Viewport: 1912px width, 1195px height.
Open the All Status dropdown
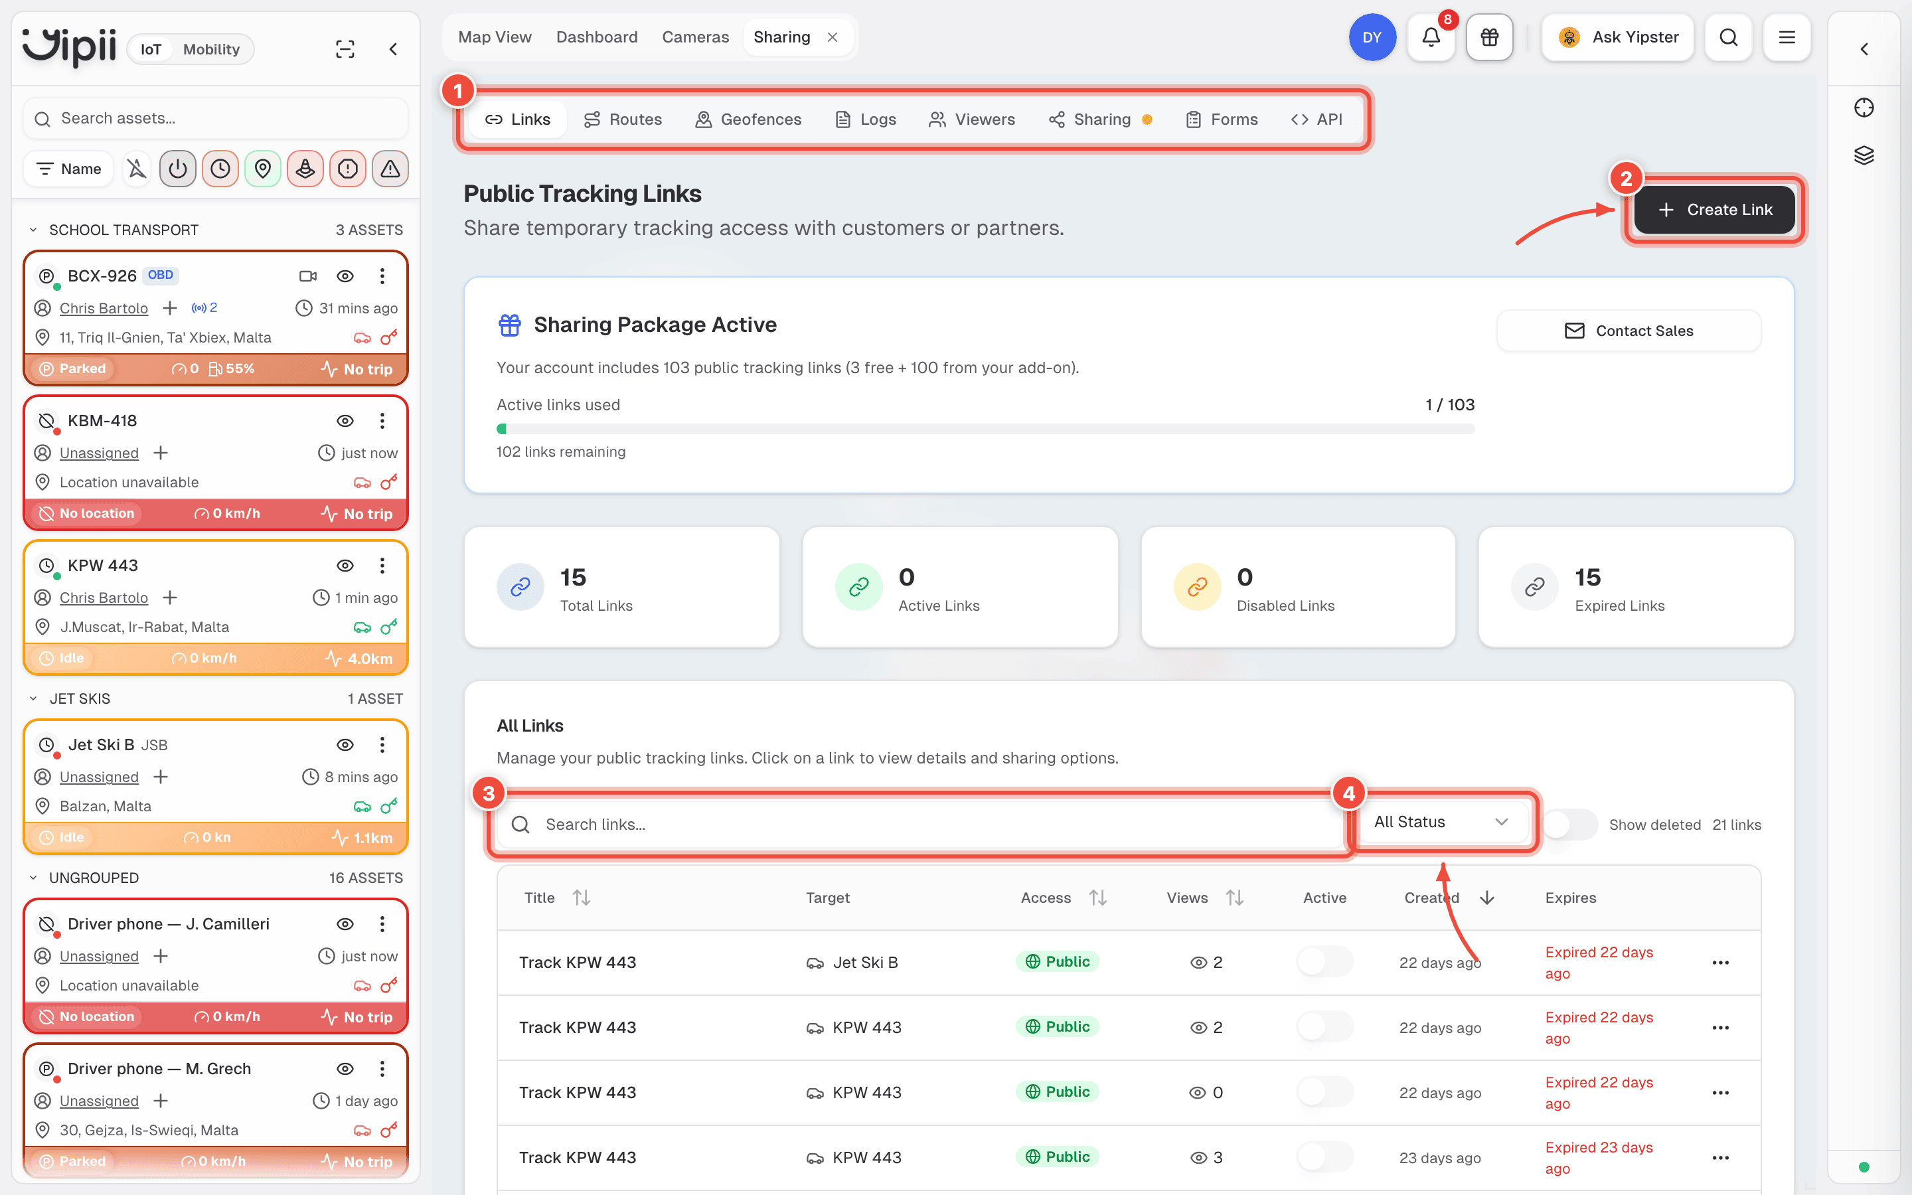pos(1441,822)
